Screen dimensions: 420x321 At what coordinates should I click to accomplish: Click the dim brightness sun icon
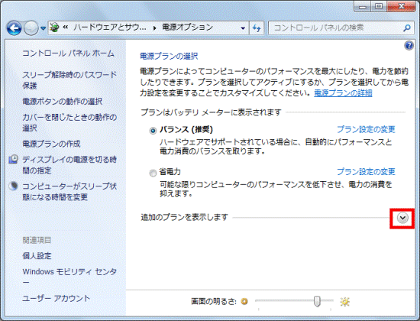(x=244, y=301)
